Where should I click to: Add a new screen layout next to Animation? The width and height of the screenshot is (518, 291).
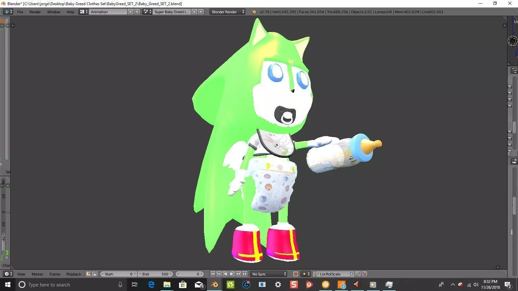click(x=130, y=12)
